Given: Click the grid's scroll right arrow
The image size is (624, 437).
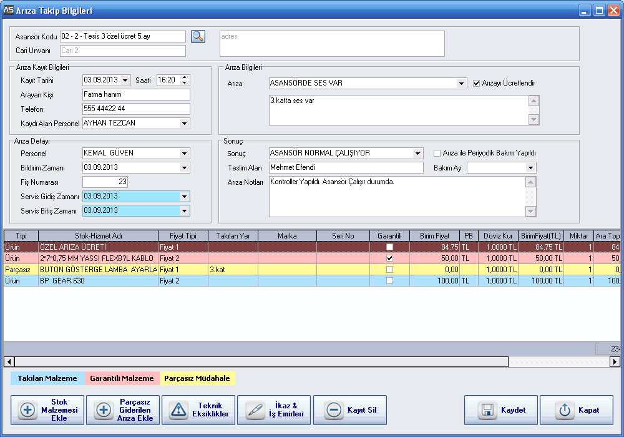Looking at the screenshot, I should pos(615,362).
